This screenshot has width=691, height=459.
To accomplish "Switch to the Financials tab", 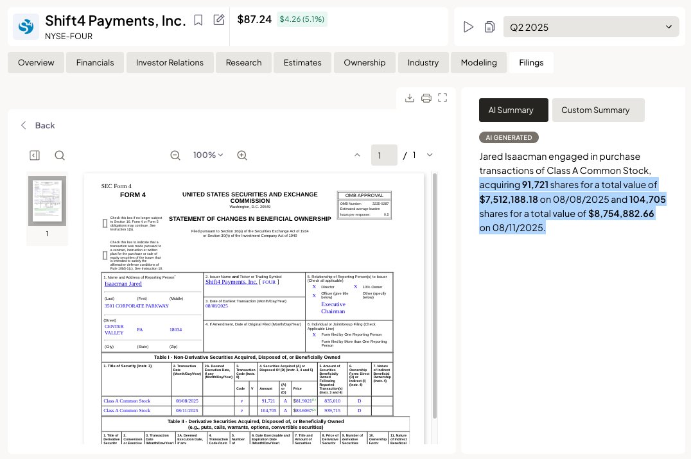I will (95, 62).
